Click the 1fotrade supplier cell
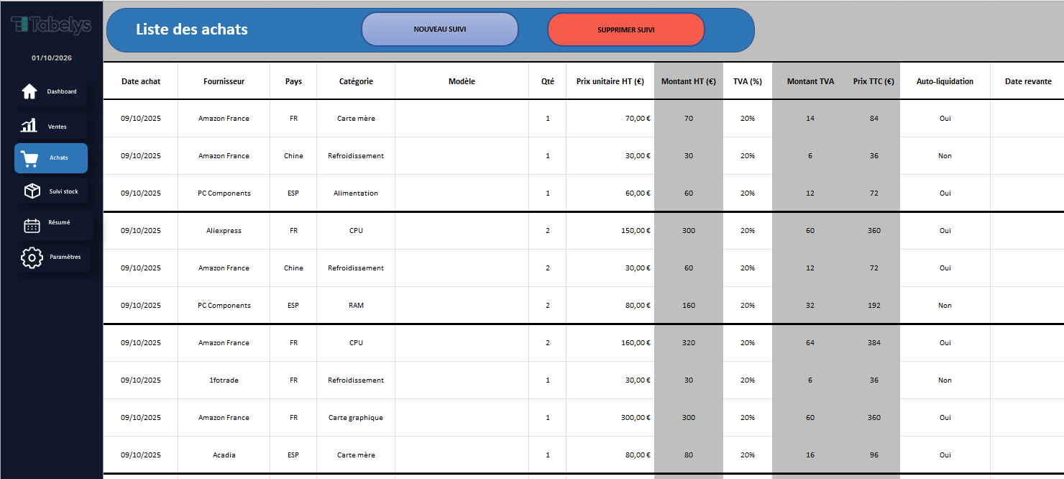This screenshot has height=479, width=1064. click(224, 380)
